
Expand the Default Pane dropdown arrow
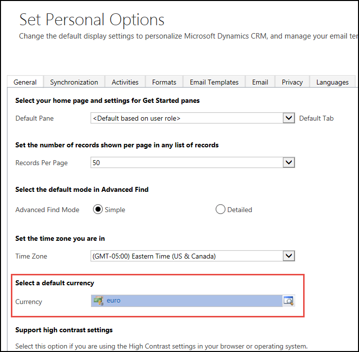click(x=289, y=118)
